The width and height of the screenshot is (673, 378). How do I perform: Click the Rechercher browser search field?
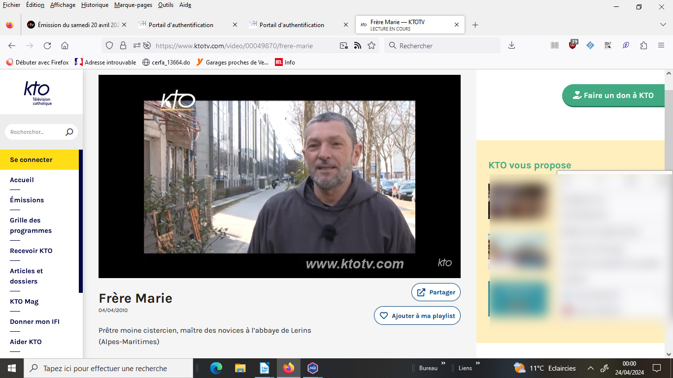tap(442, 45)
